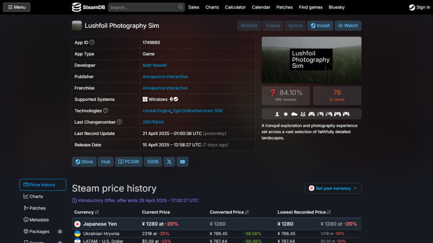Viewport: 433px width, 243px height.
Task: Click the Ukraine flag icon
Action: point(78,234)
